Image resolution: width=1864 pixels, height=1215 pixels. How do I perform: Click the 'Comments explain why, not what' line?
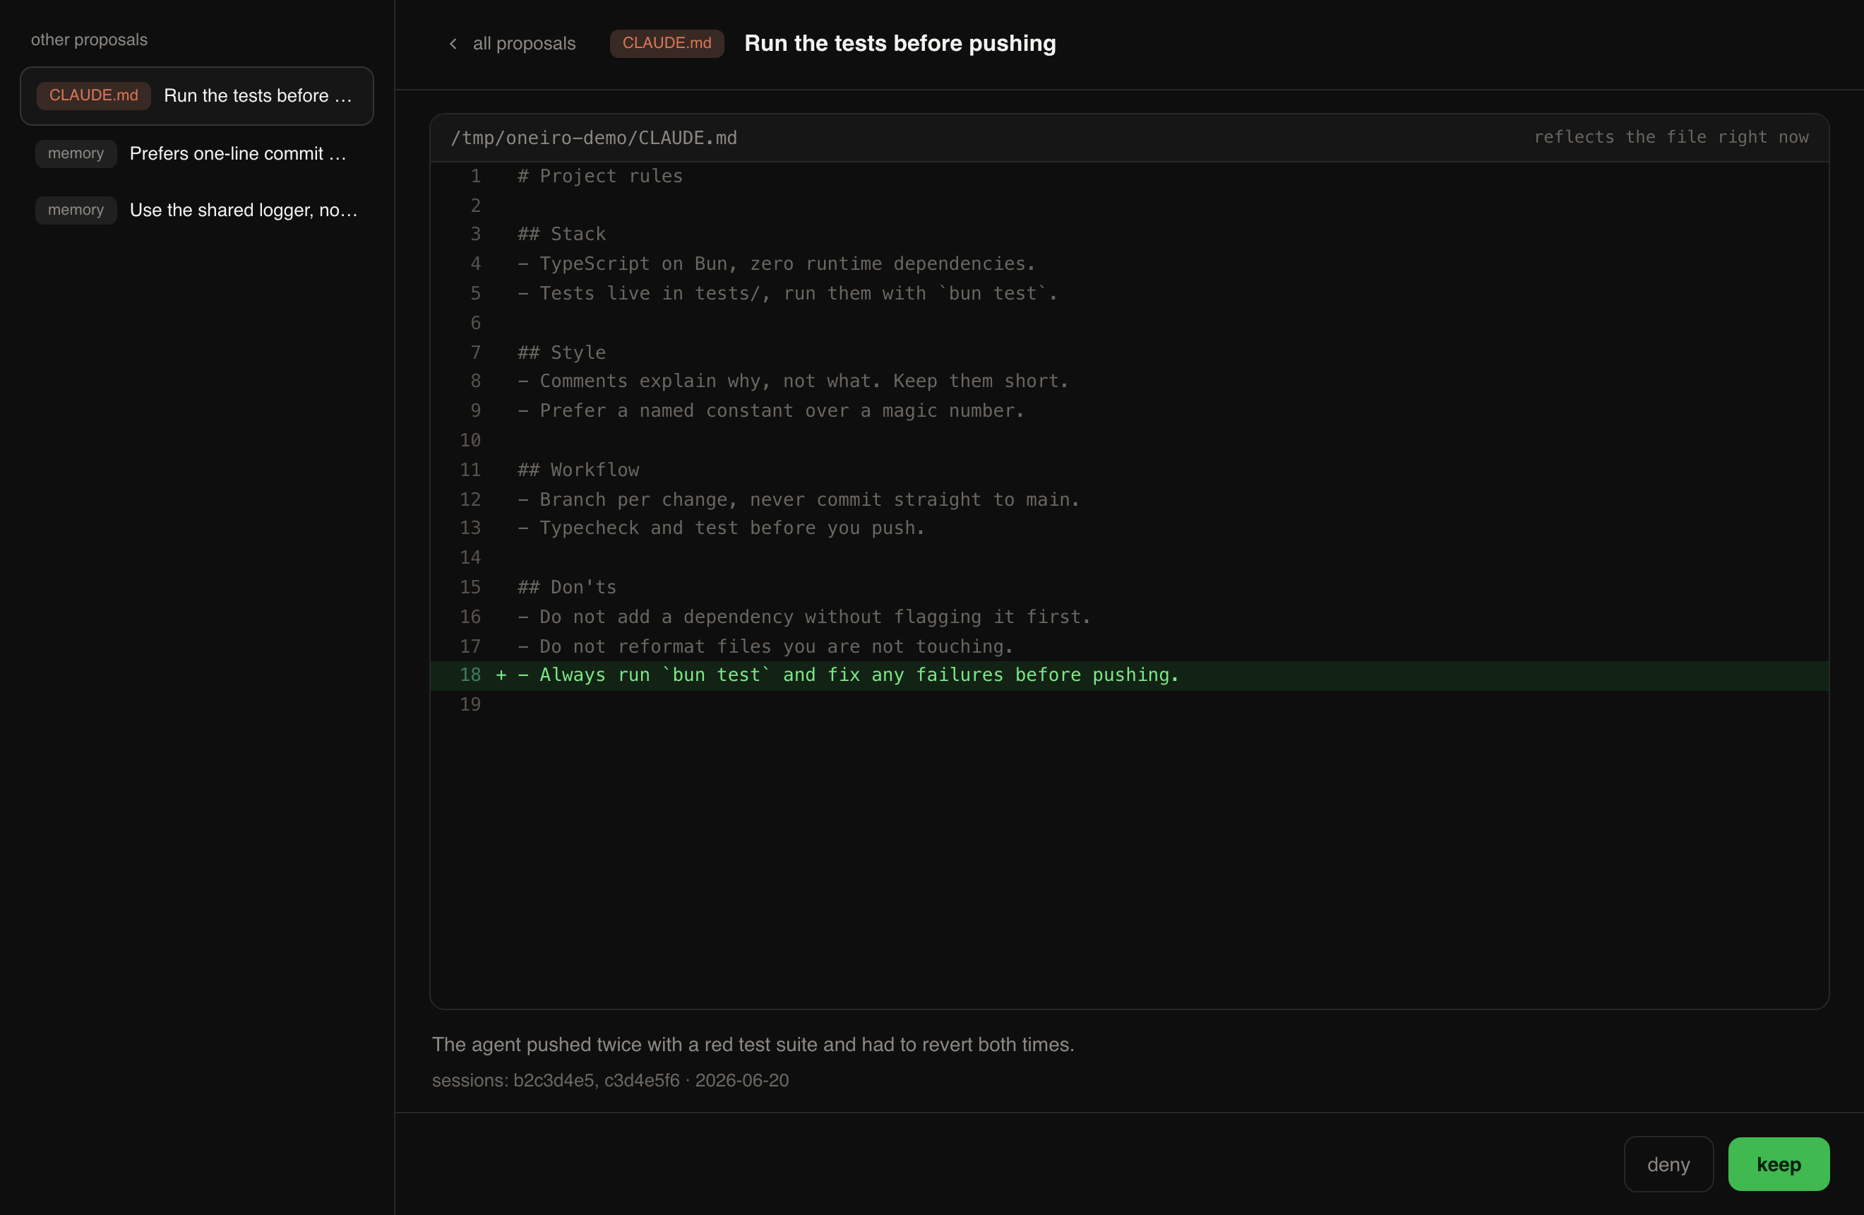[793, 381]
